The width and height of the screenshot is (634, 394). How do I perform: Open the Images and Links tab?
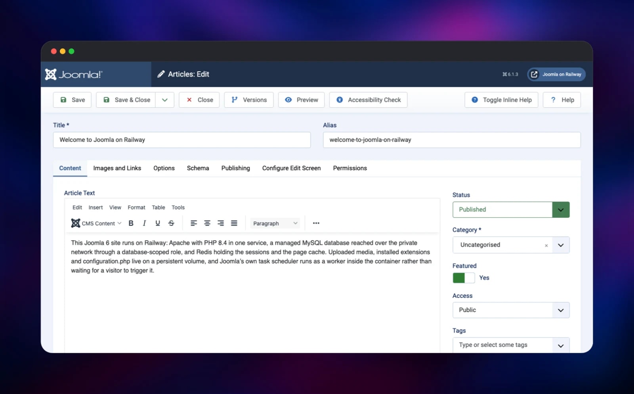(117, 168)
